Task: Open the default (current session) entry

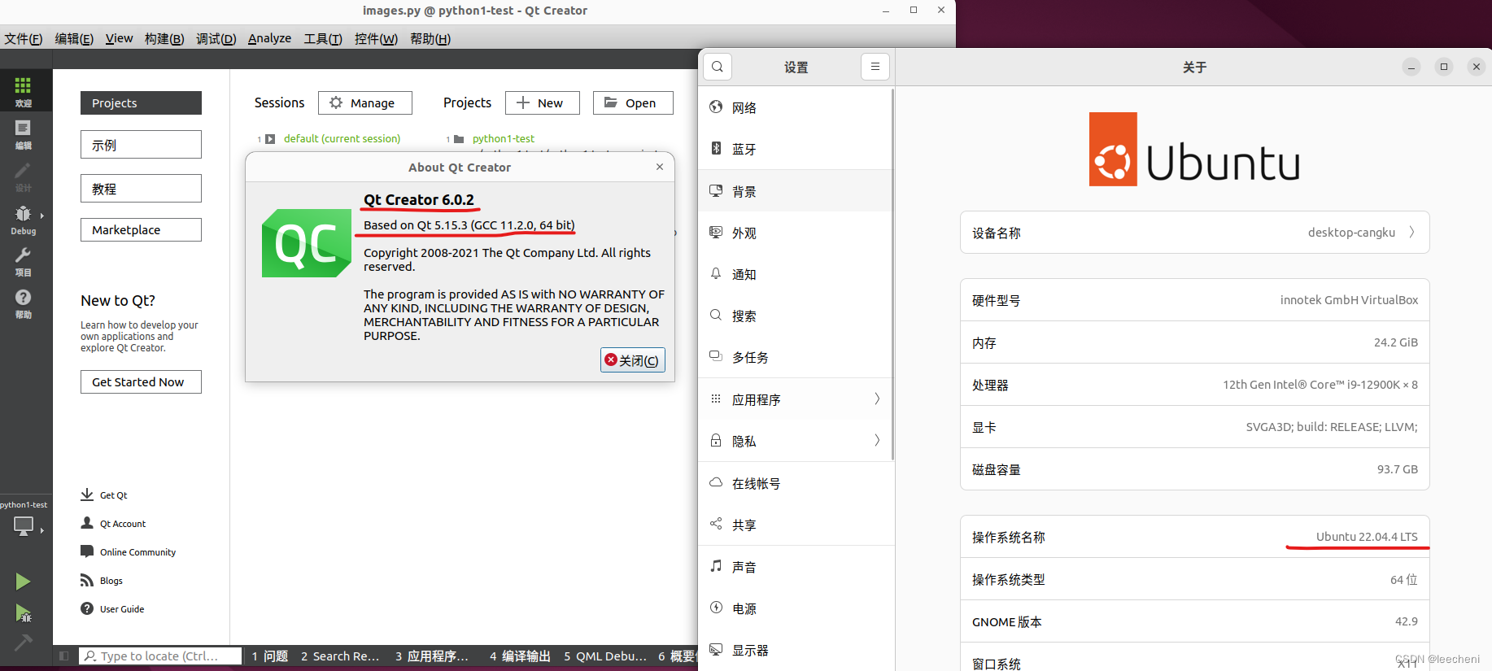Action: point(342,139)
